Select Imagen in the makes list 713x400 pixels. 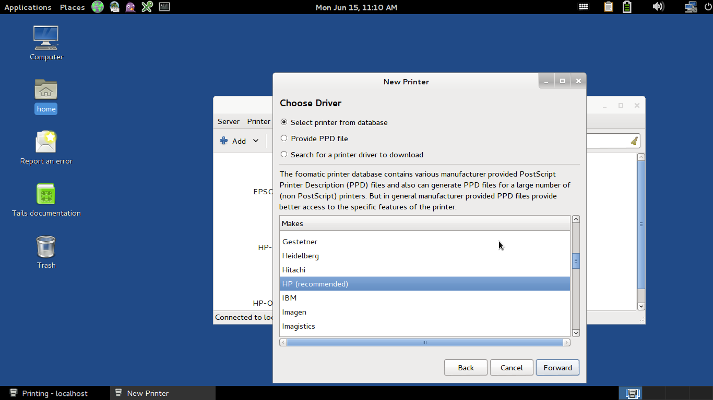coord(424,312)
